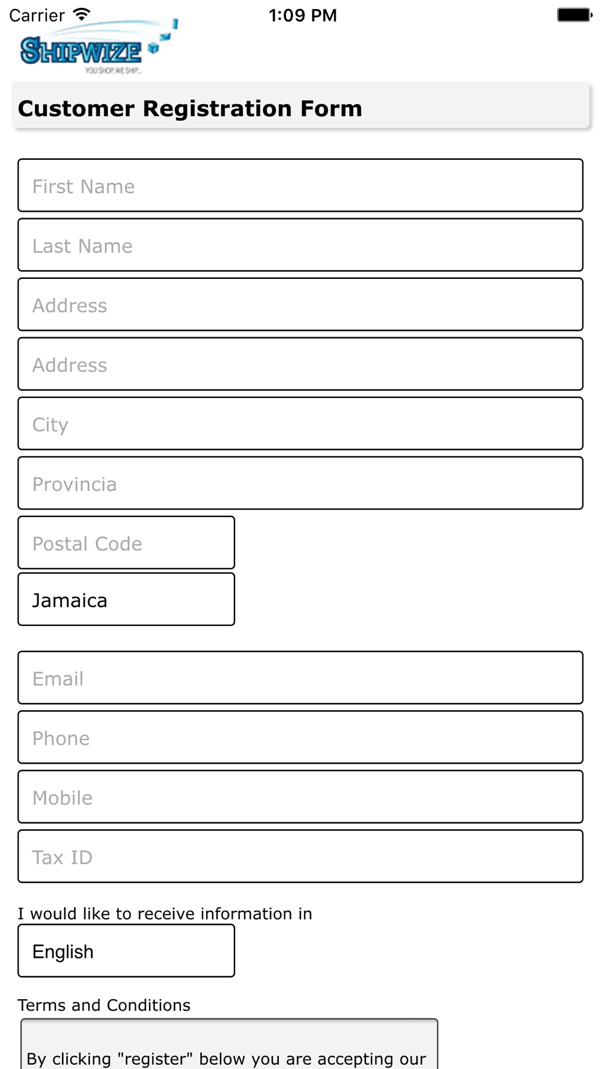Screen dimensions: 601x1069
Task: Tap the battery indicator icon
Action: coord(575,15)
